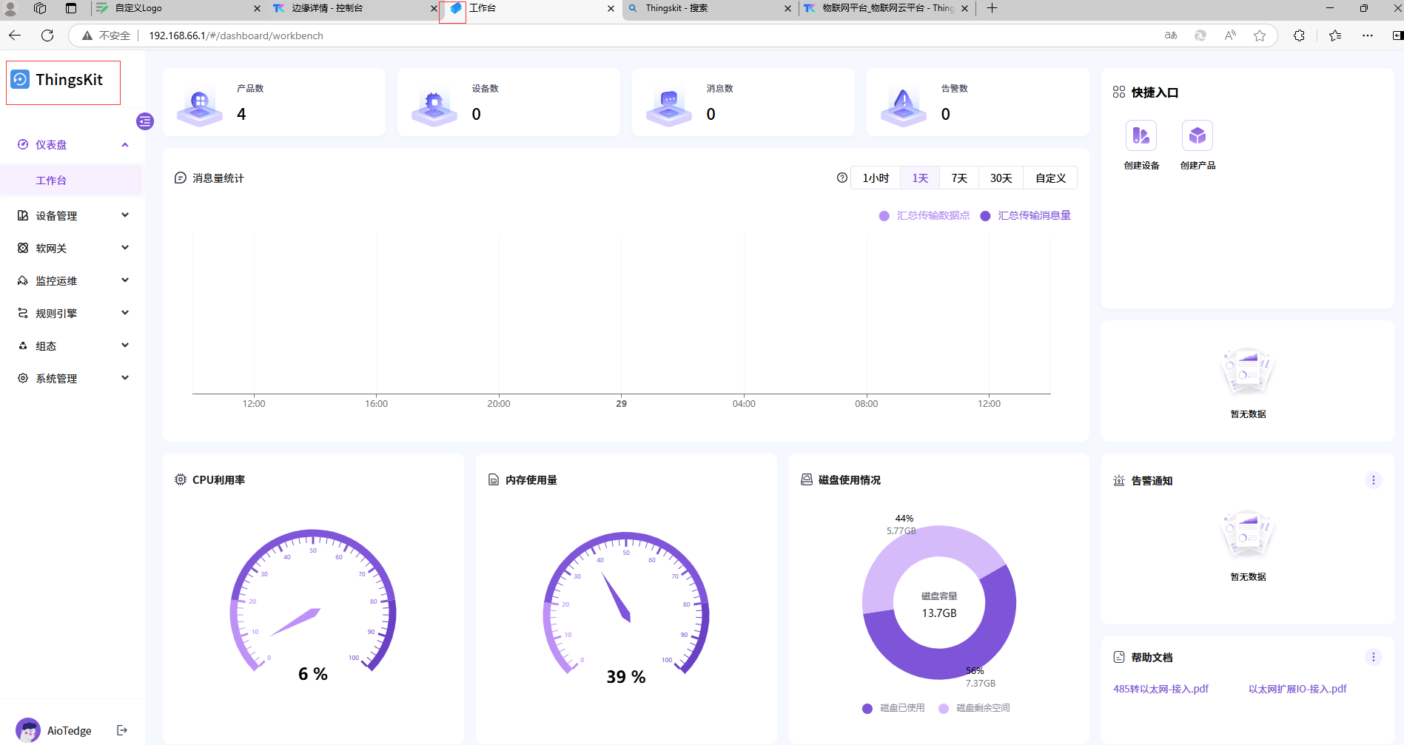Click the 软网关 icon in sidebar
Screen dimensions: 1404x745
pos(23,249)
